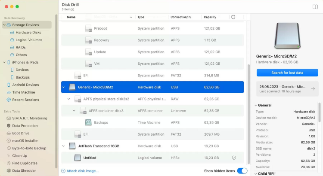Select the VM partition row
The image size is (323, 176).
152,64
